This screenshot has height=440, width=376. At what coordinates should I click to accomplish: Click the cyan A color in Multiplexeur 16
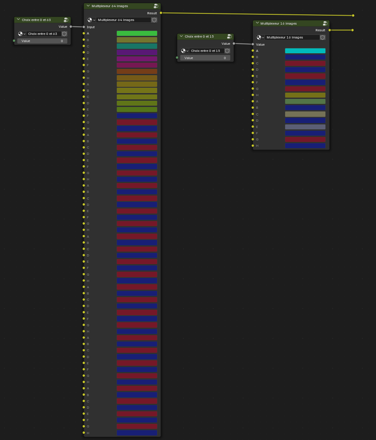[305, 51]
